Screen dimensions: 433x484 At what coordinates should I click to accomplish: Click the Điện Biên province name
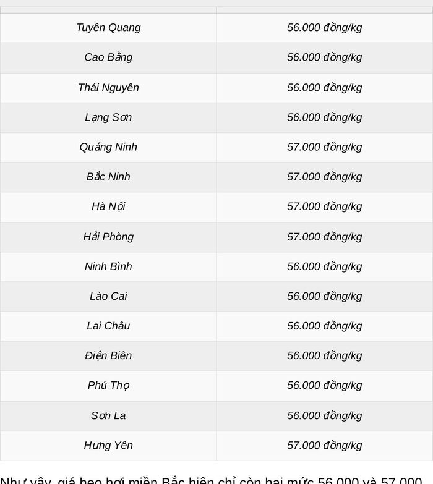coord(108,356)
